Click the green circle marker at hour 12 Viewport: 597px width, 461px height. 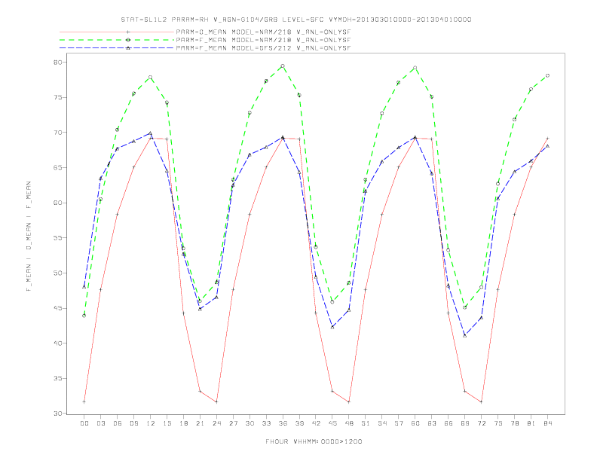pos(151,78)
